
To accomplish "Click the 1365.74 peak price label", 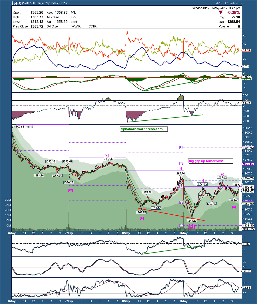I will [180, 174].
